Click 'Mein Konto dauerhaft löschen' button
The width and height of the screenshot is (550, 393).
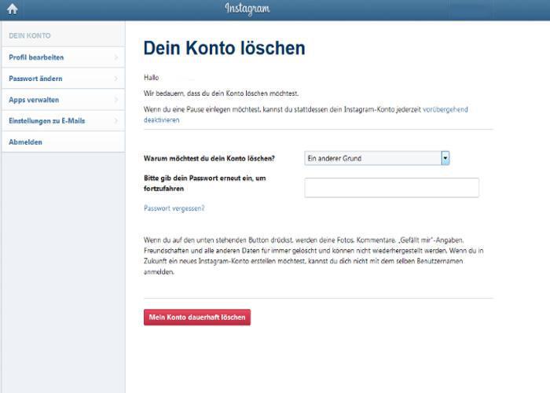(x=197, y=318)
